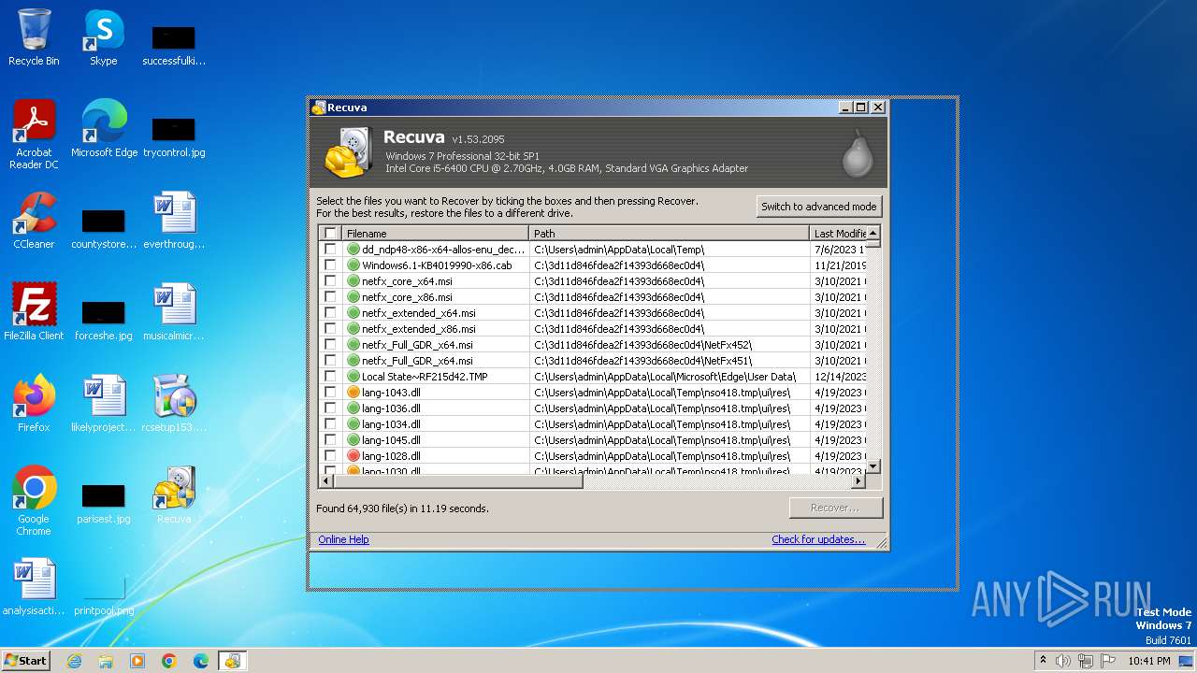Tick checkbox for netfx_core_x86.msi
1197x673 pixels.
pos(330,297)
